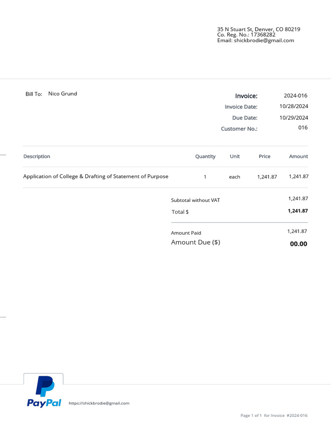
Task: Click the email address in the header
Action: tap(264, 40)
